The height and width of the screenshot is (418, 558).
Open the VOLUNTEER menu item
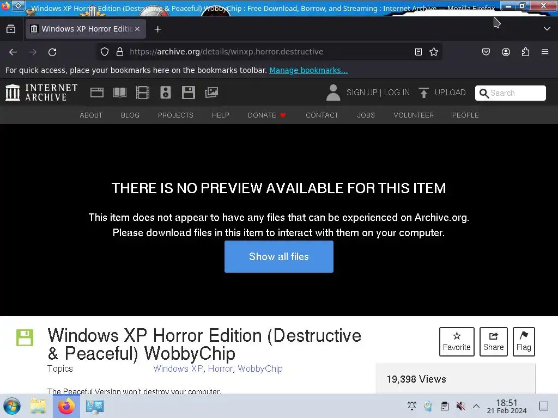tap(414, 115)
